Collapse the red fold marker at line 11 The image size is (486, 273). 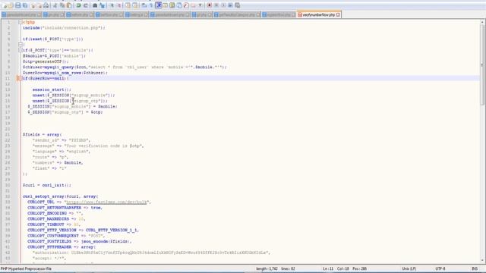coord(21,78)
